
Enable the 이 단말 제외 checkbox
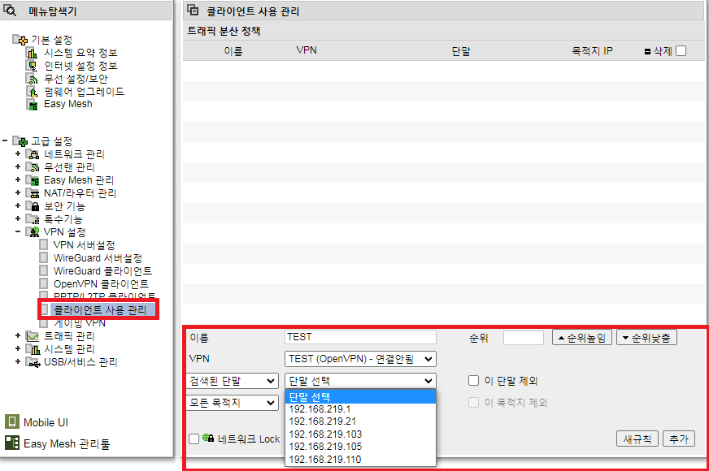tap(473, 381)
